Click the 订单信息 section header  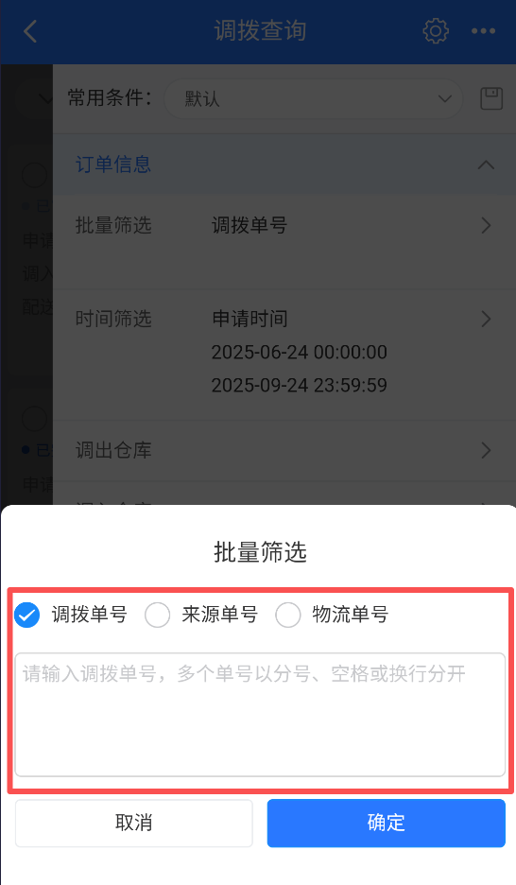click(x=284, y=165)
